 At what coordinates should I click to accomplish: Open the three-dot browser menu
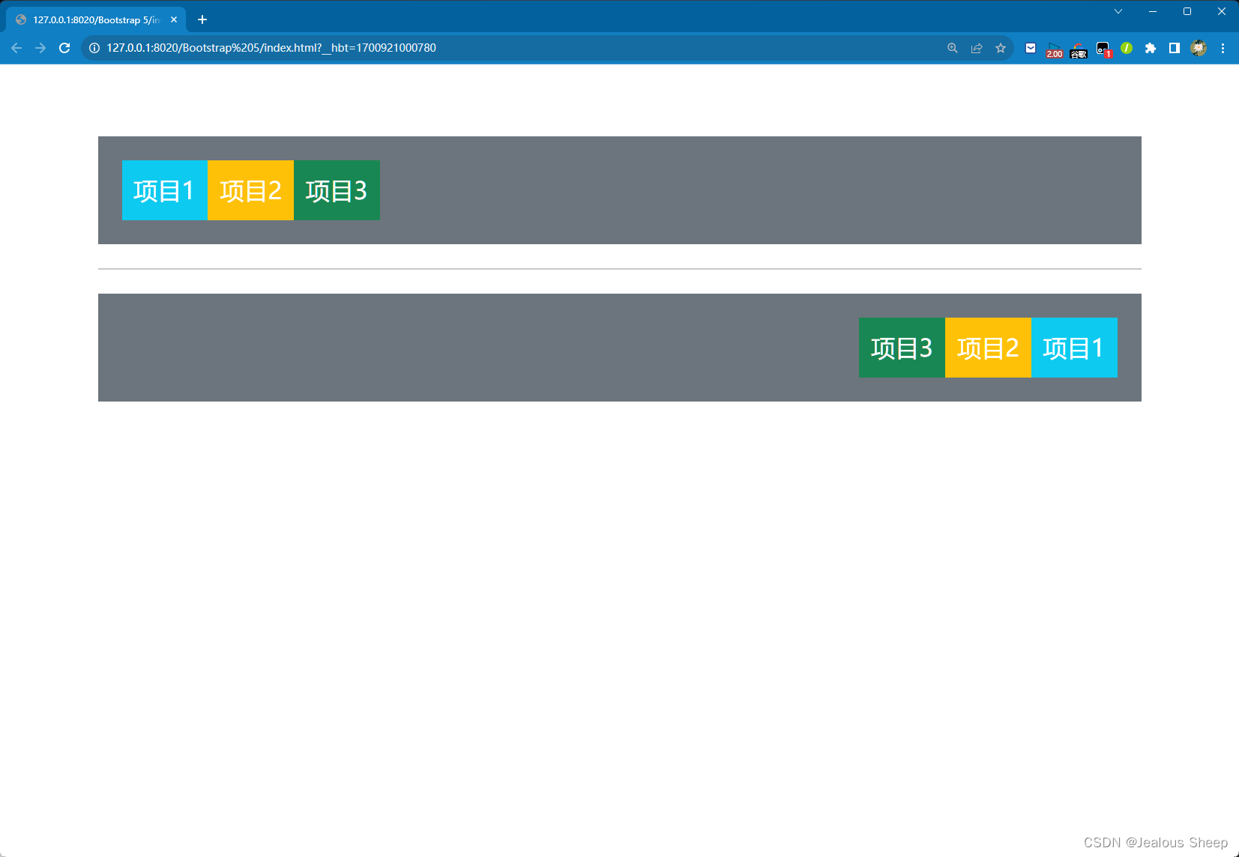[1223, 48]
